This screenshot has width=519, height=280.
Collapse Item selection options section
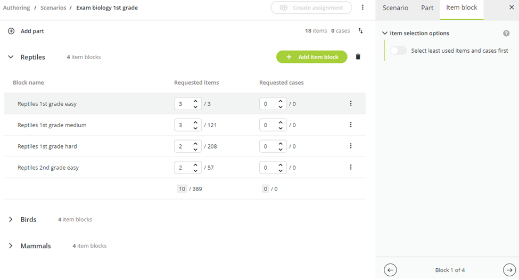tap(385, 33)
